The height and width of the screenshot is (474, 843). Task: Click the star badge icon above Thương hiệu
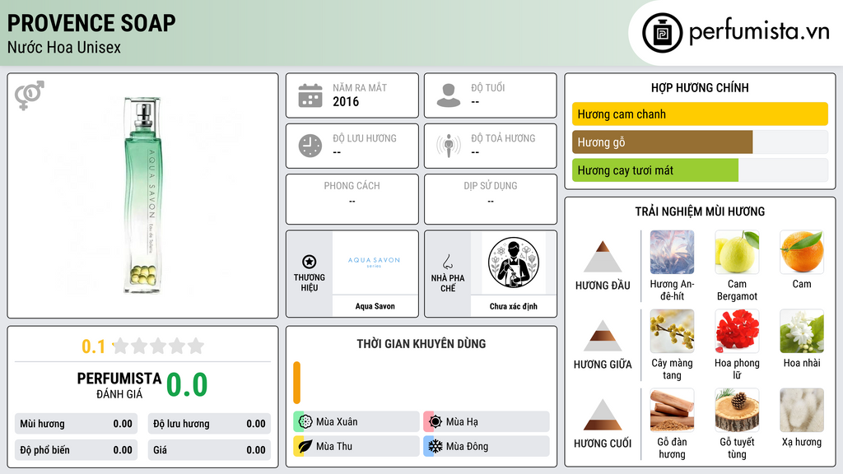coord(310,262)
